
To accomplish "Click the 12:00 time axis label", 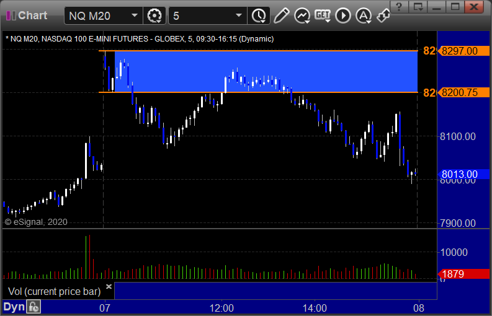I will (221, 308).
